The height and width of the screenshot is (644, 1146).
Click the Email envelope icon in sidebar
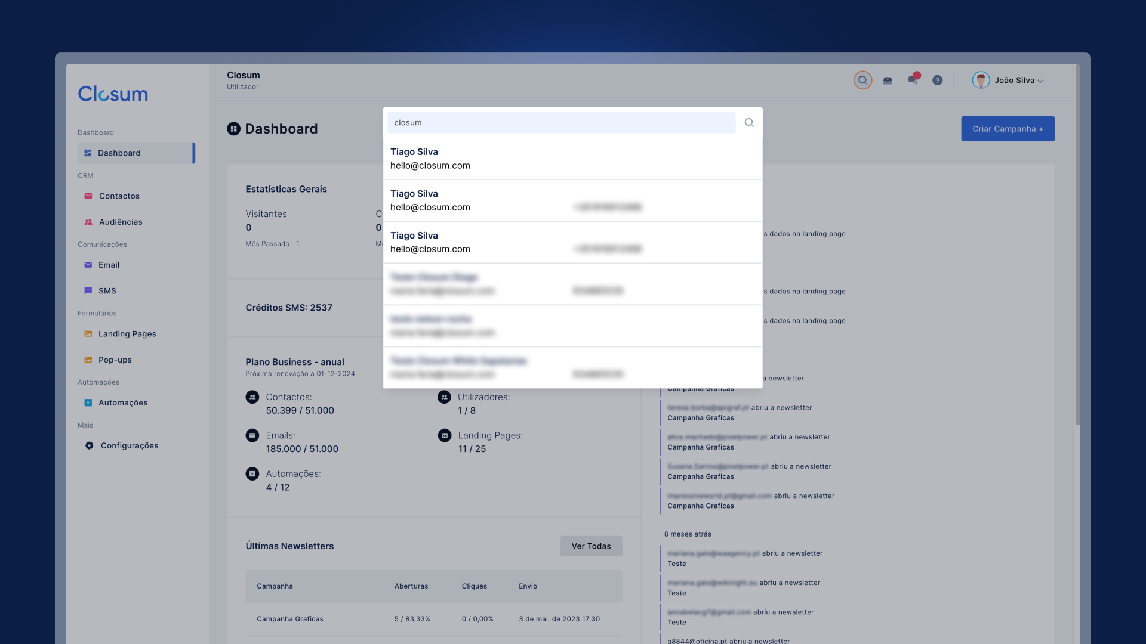[x=88, y=265]
